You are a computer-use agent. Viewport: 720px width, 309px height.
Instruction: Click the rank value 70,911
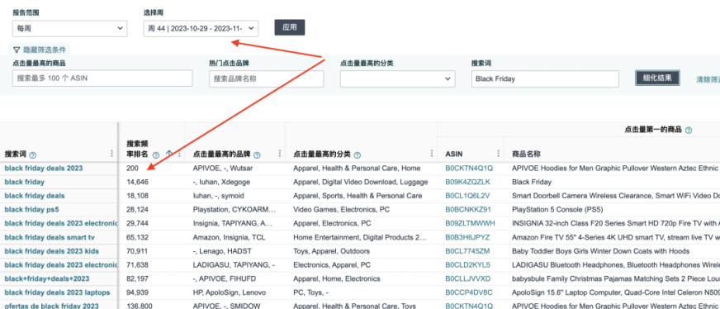point(137,251)
